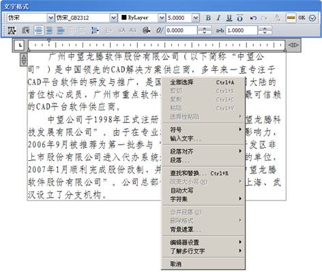Image resolution: width=322 pixels, height=272 pixels.
Task: Decrease tracking value with down arrow
Action: pos(265,33)
